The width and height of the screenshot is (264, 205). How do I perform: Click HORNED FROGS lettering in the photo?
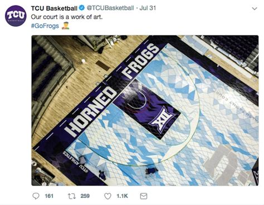point(113,90)
